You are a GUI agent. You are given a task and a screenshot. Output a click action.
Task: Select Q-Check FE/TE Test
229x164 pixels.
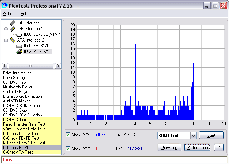31,138
